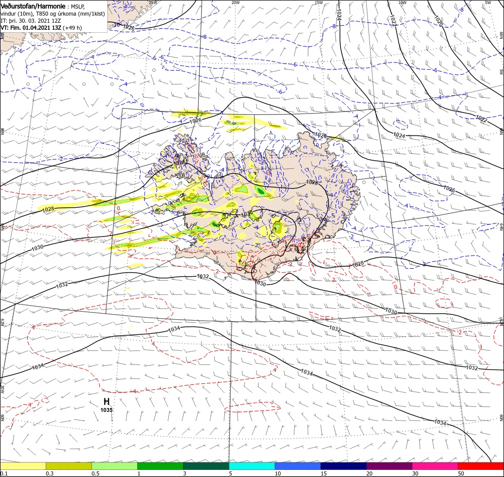Click the 20W longitude label
Screen dimensions: 504x477
pyautogui.click(x=235, y=2)
